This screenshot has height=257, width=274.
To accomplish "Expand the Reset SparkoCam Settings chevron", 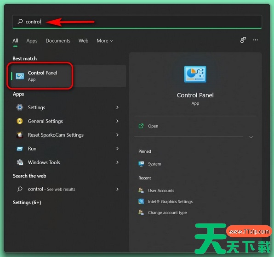I will tap(117, 135).
